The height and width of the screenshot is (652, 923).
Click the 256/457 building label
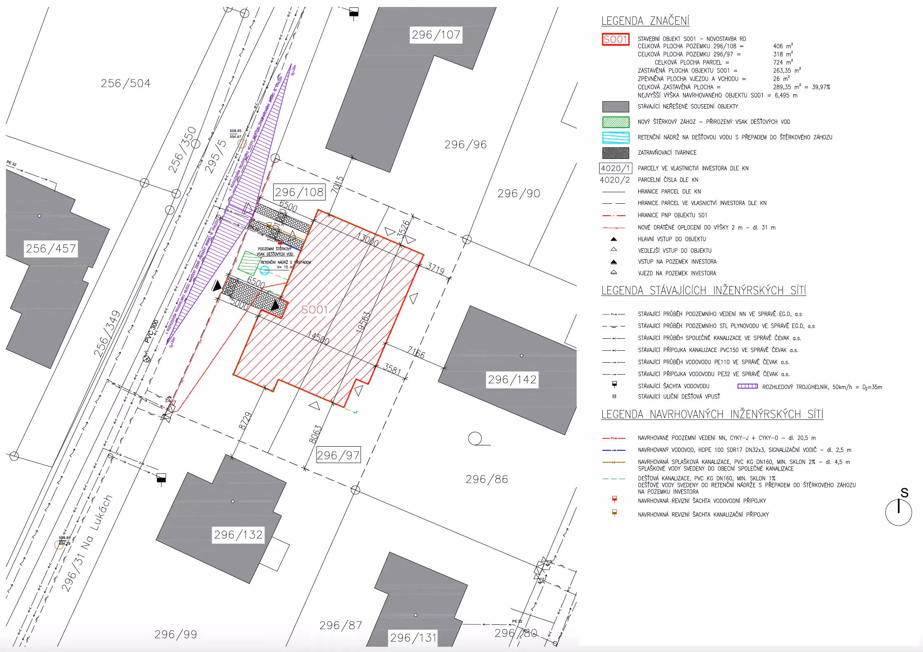coord(51,249)
